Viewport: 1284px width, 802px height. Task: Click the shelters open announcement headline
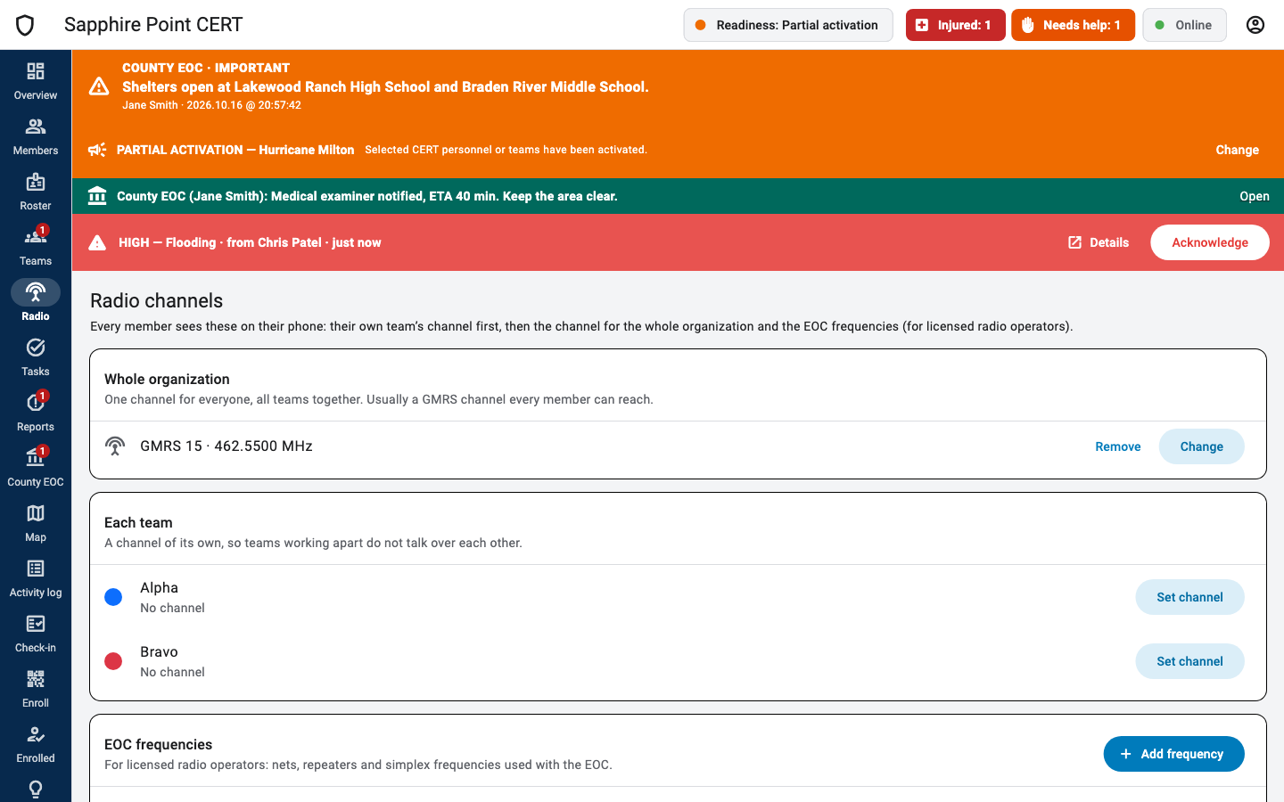point(385,86)
